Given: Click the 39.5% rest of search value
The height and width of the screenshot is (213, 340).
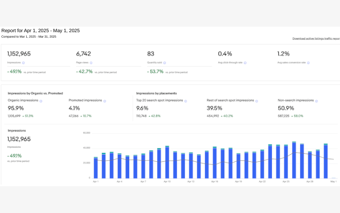Looking at the screenshot, I should [214, 108].
